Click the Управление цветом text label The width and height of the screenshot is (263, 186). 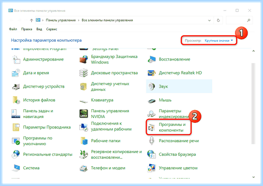(178, 168)
